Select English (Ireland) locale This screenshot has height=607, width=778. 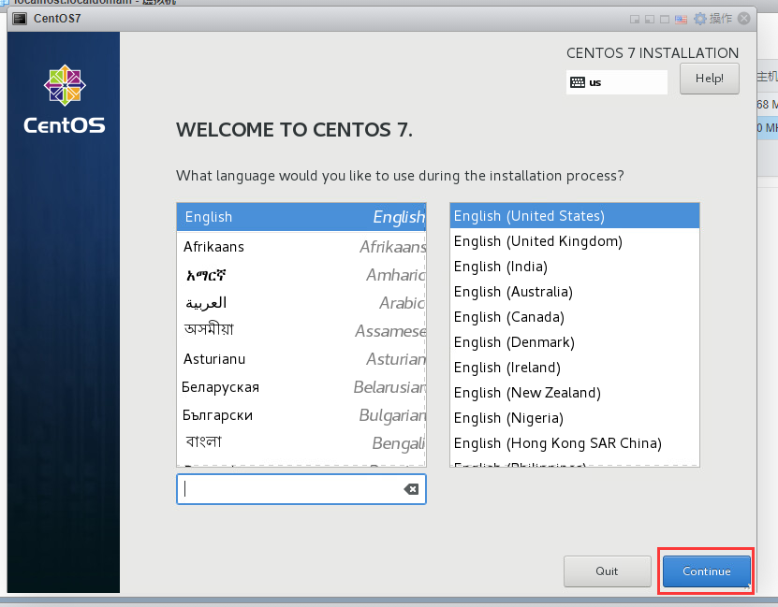(575, 368)
